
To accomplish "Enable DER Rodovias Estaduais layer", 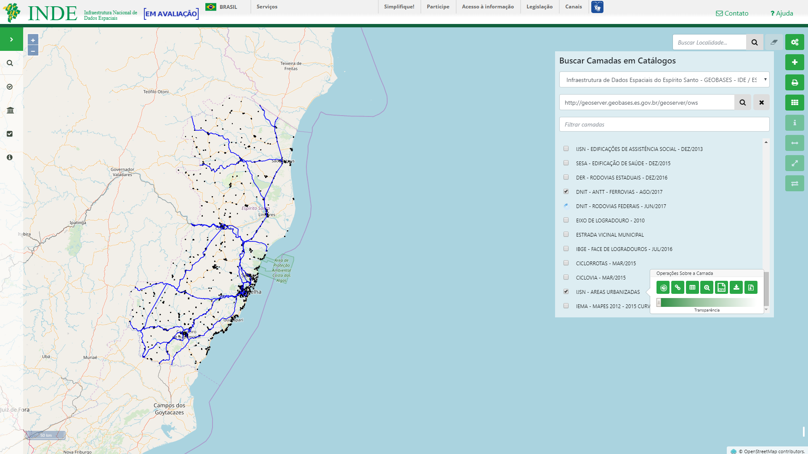I will click(566, 177).
